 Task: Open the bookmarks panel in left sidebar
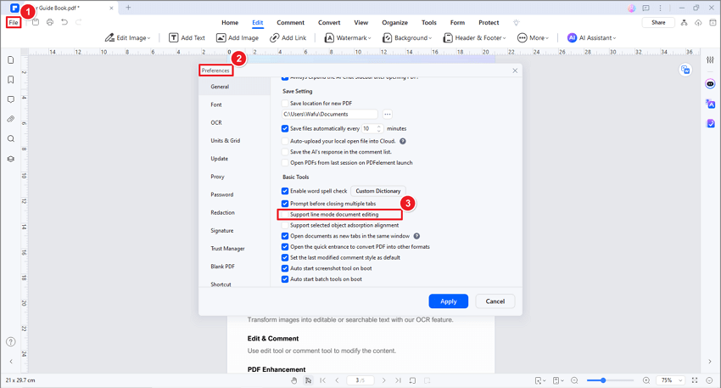click(10, 80)
